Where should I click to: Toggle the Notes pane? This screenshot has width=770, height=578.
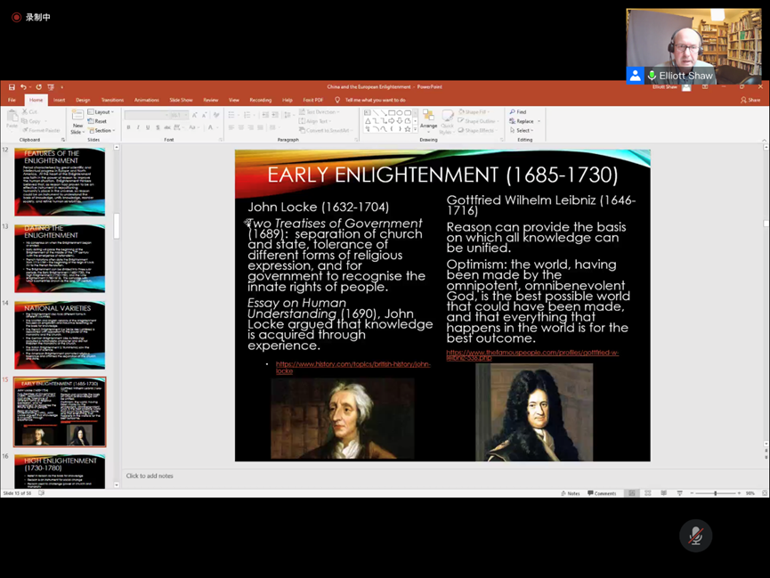click(x=571, y=493)
